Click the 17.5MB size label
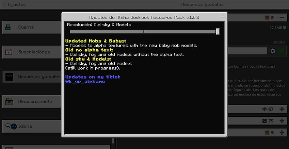The width and height of the screenshot is (289, 149). pos(276,28)
